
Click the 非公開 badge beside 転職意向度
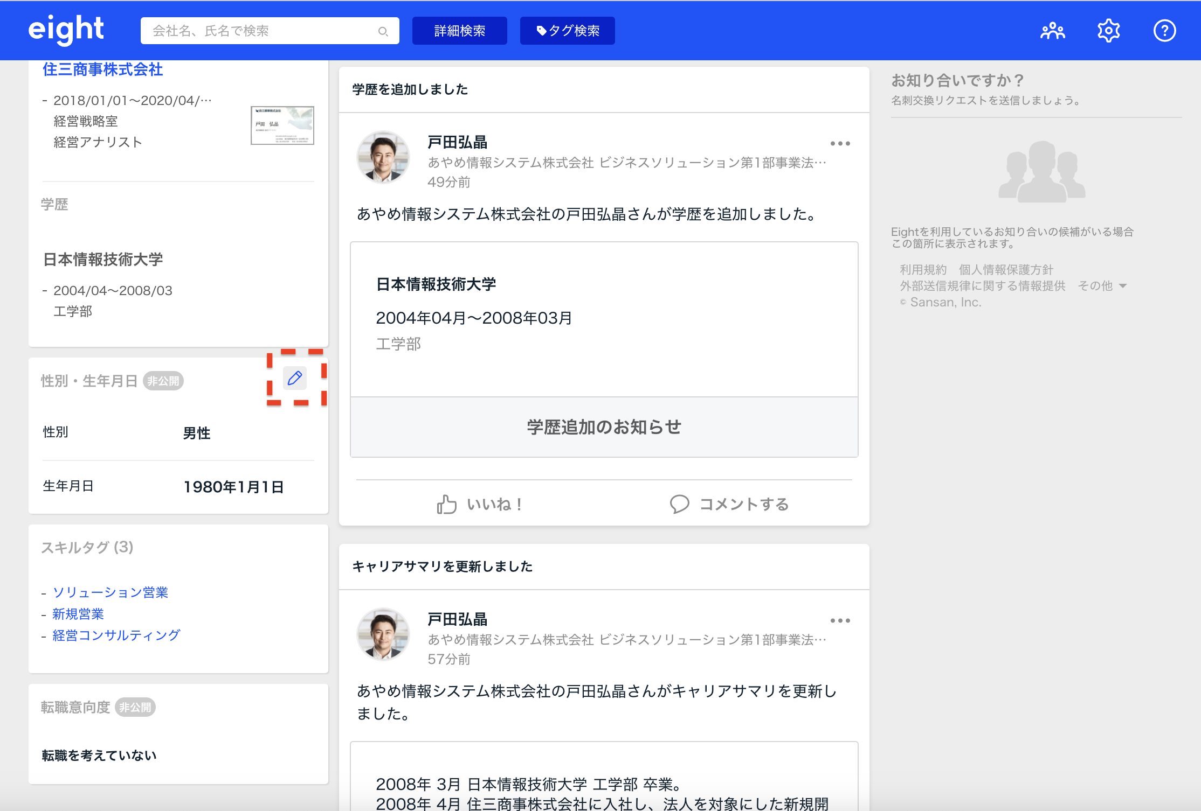point(135,707)
